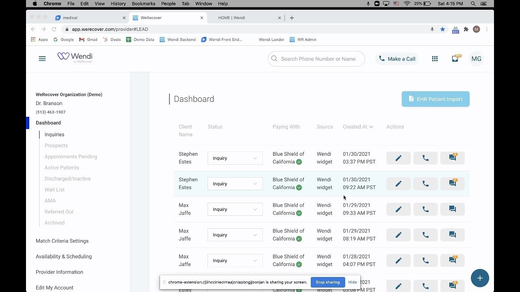Open status dropdown for Stephen Estes 09:22 AM
This screenshot has width=520, height=292.
(235, 184)
